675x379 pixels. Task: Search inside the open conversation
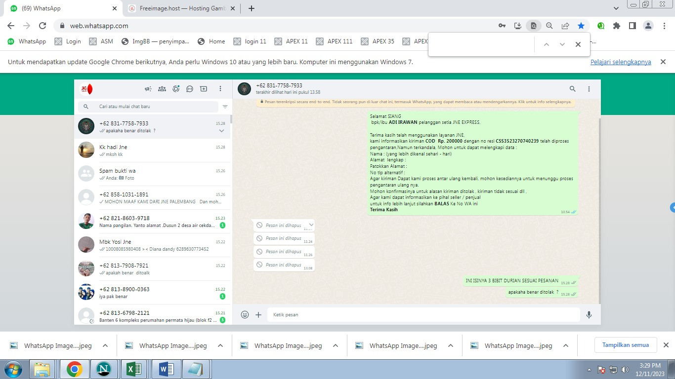click(x=572, y=89)
